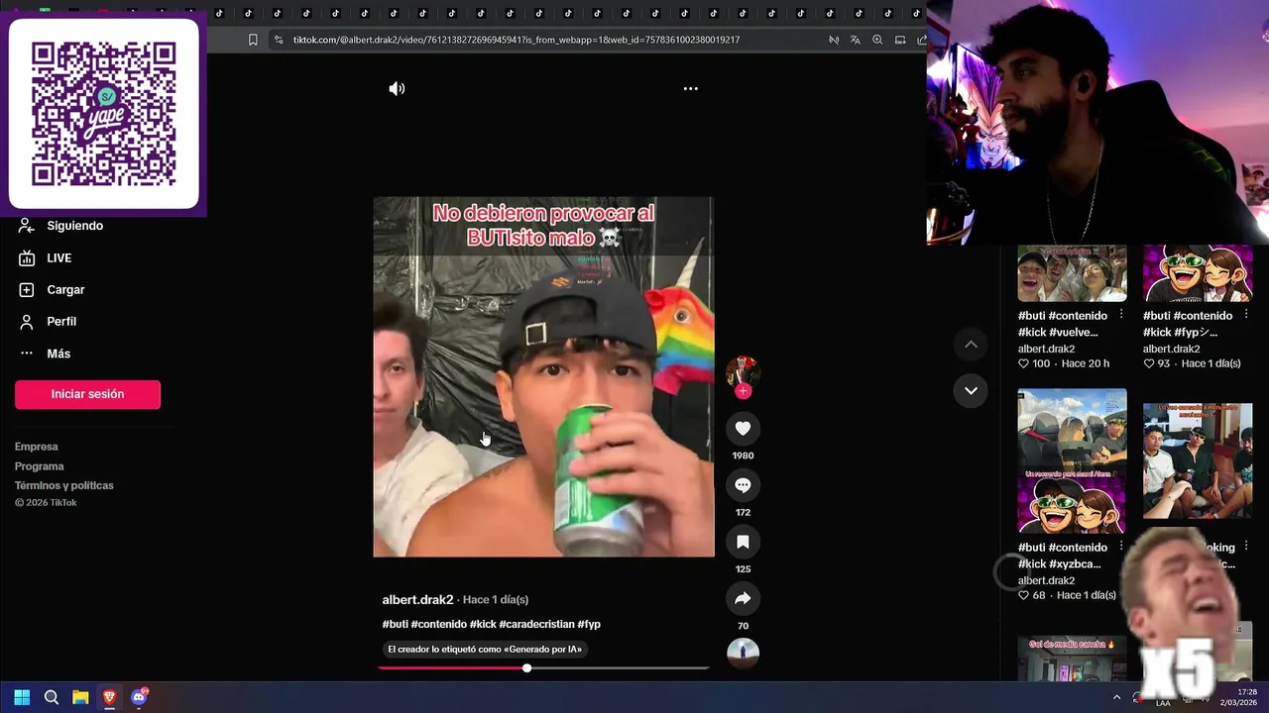Open the #contenido hashtag in caption
Image resolution: width=1269 pixels, height=713 pixels.
(x=438, y=624)
